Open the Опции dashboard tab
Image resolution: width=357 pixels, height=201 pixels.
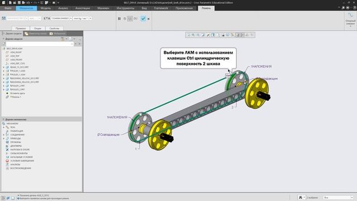[x=37, y=28]
